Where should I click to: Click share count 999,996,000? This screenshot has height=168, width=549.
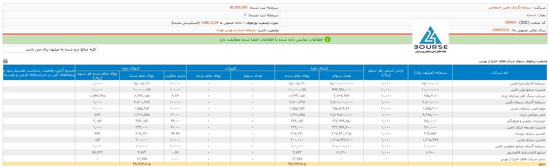341,89
